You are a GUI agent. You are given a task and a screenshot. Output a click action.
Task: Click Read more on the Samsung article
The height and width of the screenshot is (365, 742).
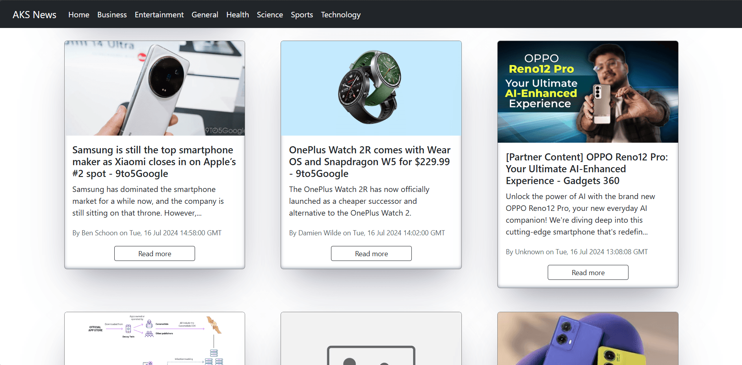tap(154, 253)
